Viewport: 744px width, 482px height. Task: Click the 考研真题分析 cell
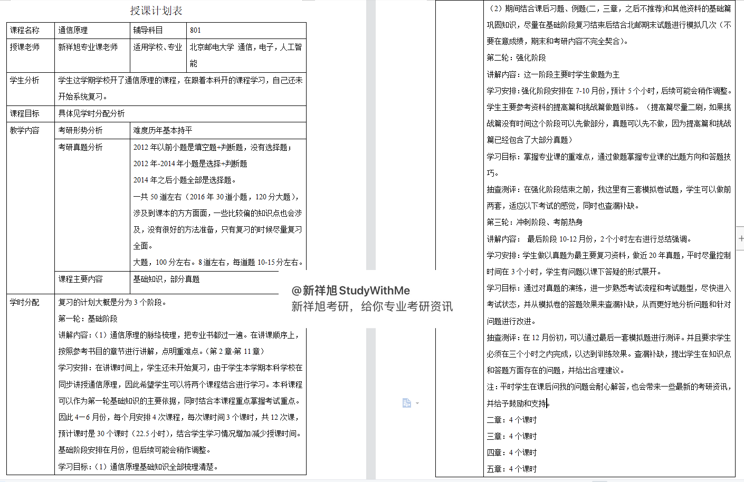pyautogui.click(x=92, y=205)
